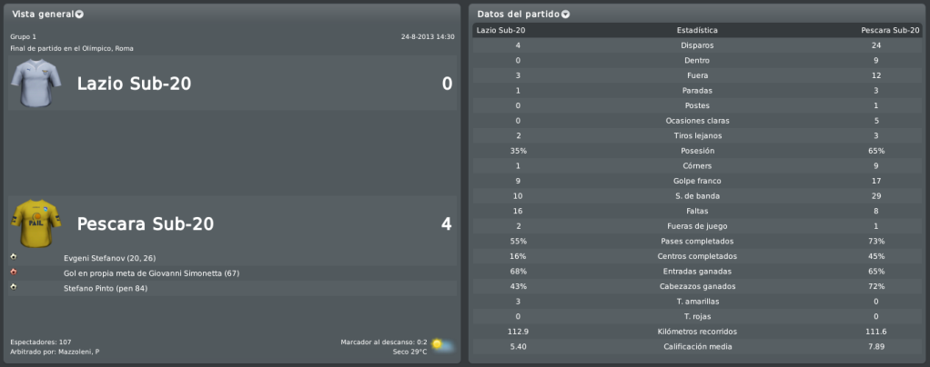Viewport: 930px width, 367px height.
Task: Click the Lazio Sub-20 stats column header
Action: 500,30
